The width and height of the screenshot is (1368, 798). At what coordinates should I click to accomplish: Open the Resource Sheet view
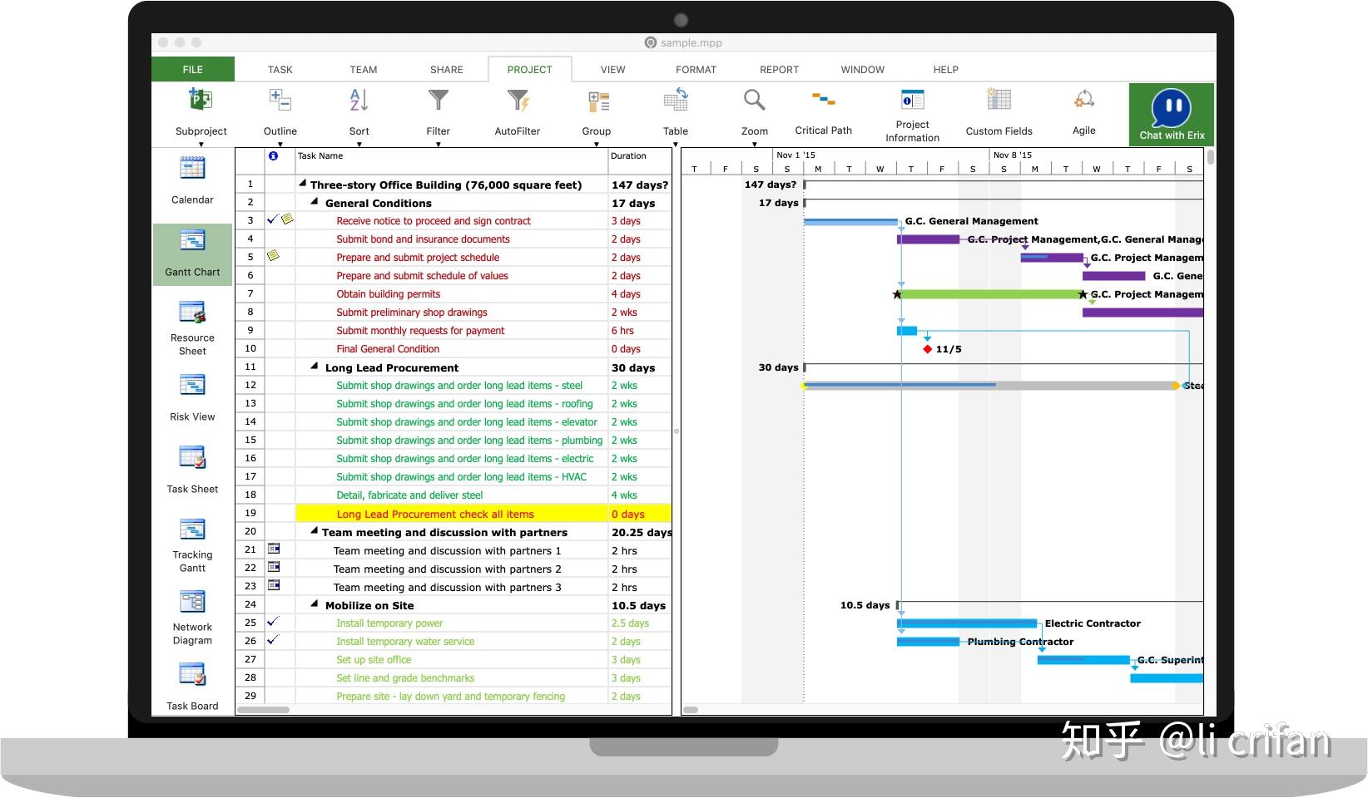tap(192, 328)
